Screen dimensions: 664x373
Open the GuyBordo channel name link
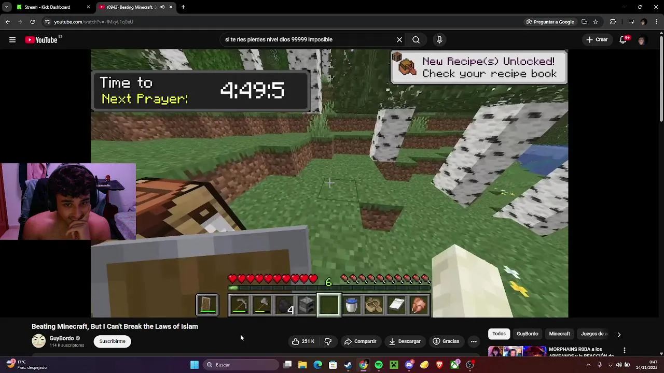pyautogui.click(x=62, y=338)
